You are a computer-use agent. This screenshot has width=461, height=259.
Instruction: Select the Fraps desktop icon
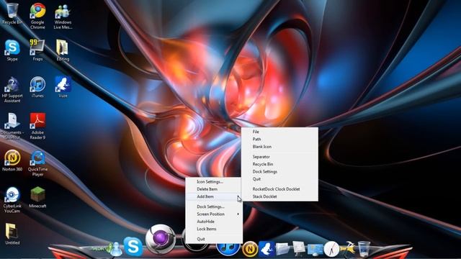pos(37,50)
